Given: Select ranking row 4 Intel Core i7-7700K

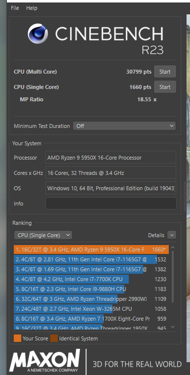Looking at the screenshot, I should (91, 279).
